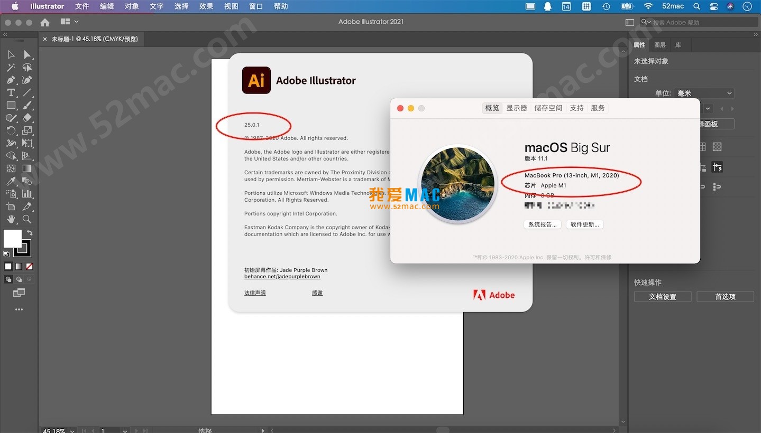The height and width of the screenshot is (433, 761).
Task: Toggle the highlighted snapping option in Properties
Action: [717, 167]
